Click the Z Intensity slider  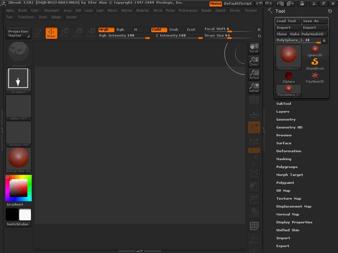(179, 36)
